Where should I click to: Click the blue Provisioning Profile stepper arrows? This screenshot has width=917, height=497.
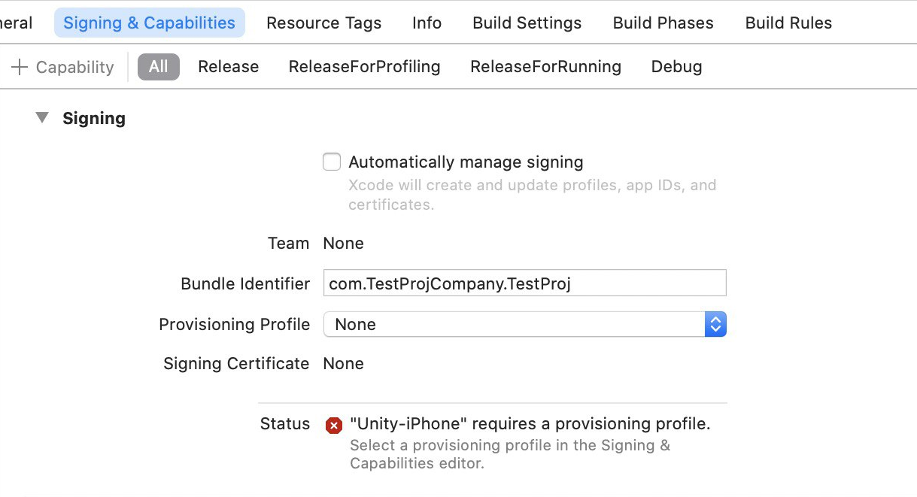[715, 324]
